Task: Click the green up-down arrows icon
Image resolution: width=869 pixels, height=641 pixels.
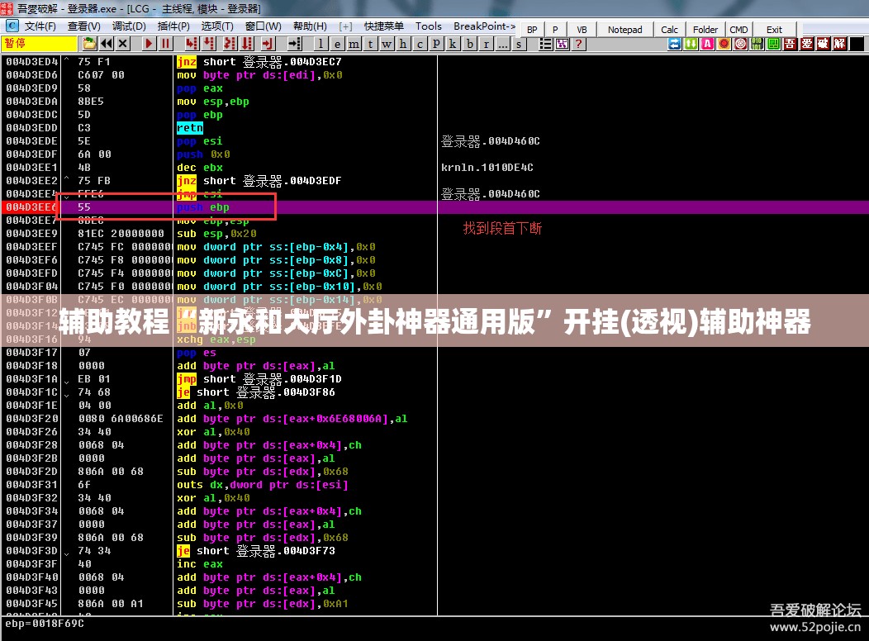Action: 691,44
